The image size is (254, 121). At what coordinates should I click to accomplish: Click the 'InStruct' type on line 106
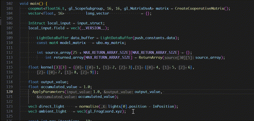[37, 23]
